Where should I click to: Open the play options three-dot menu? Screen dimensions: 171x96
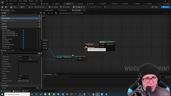(84, 7)
